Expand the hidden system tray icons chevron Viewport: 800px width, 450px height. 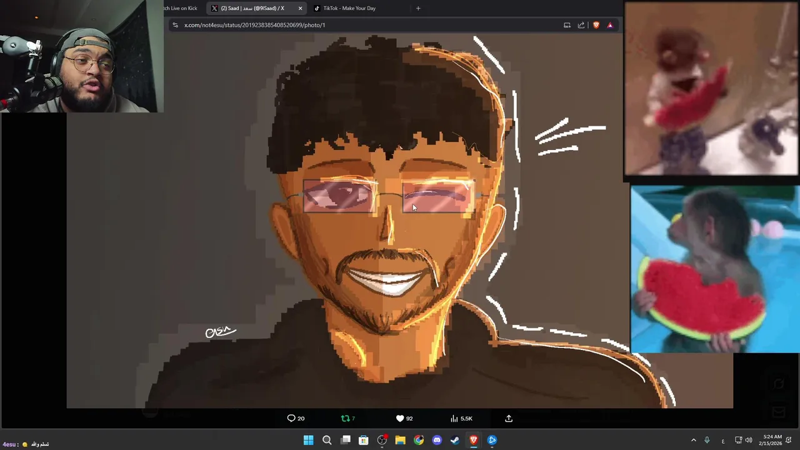tap(693, 440)
